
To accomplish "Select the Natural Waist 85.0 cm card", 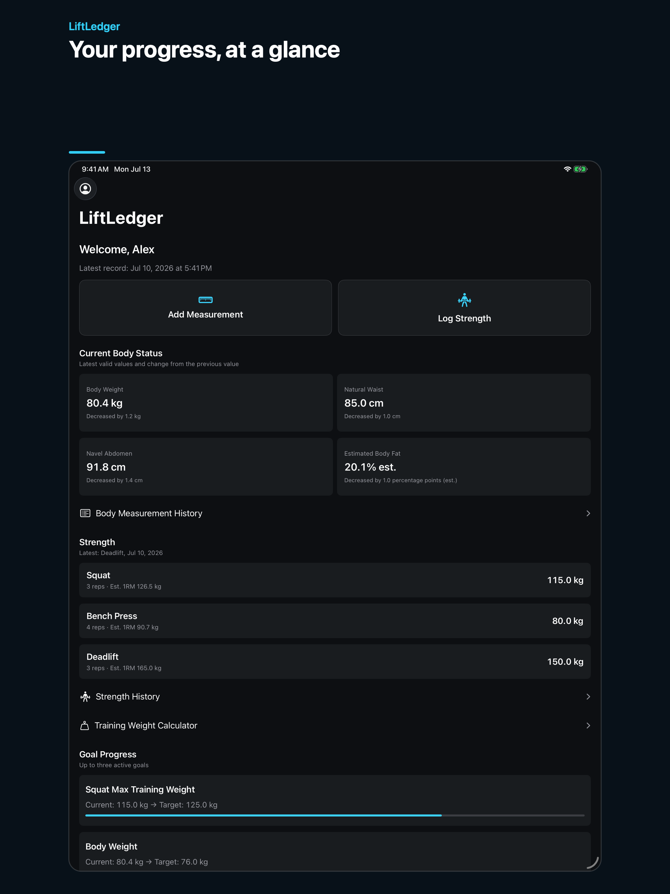I will pyautogui.click(x=464, y=402).
